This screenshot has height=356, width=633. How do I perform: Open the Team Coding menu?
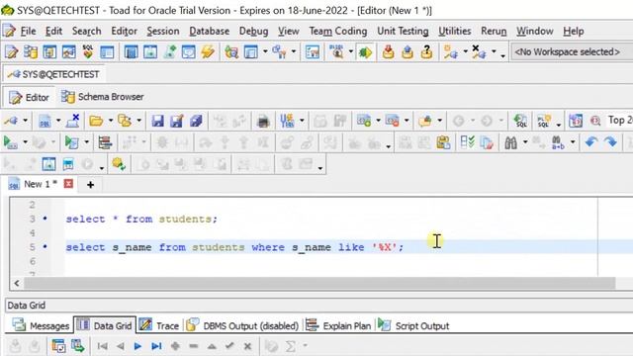pyautogui.click(x=338, y=31)
